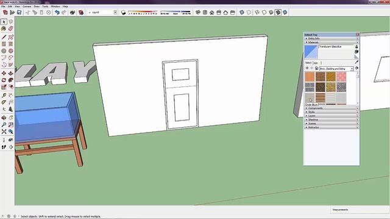Activate the Pan hand tool
This screenshot has width=390, height=219.
coord(11,117)
